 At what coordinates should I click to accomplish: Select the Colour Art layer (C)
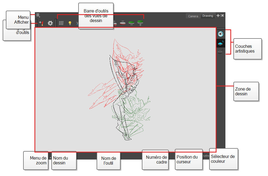point(221,52)
